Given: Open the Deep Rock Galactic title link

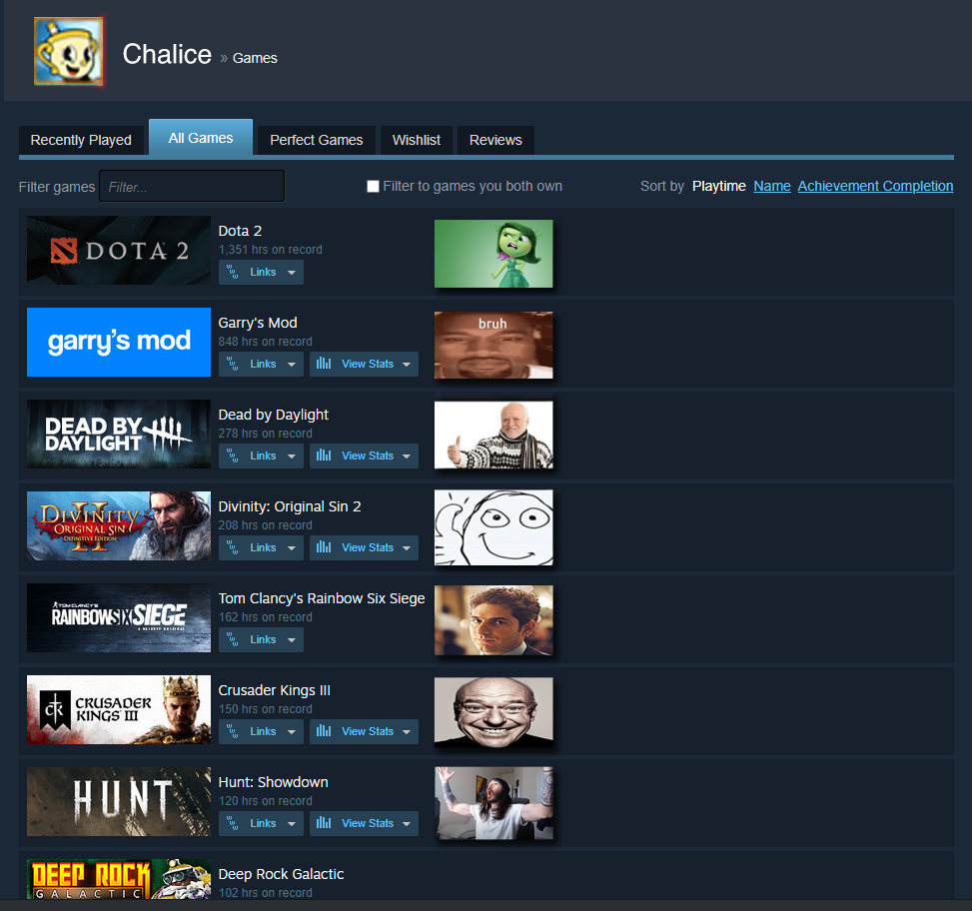Looking at the screenshot, I should pos(281,874).
